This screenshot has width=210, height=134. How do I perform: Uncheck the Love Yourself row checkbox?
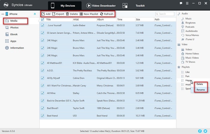tap(43, 25)
